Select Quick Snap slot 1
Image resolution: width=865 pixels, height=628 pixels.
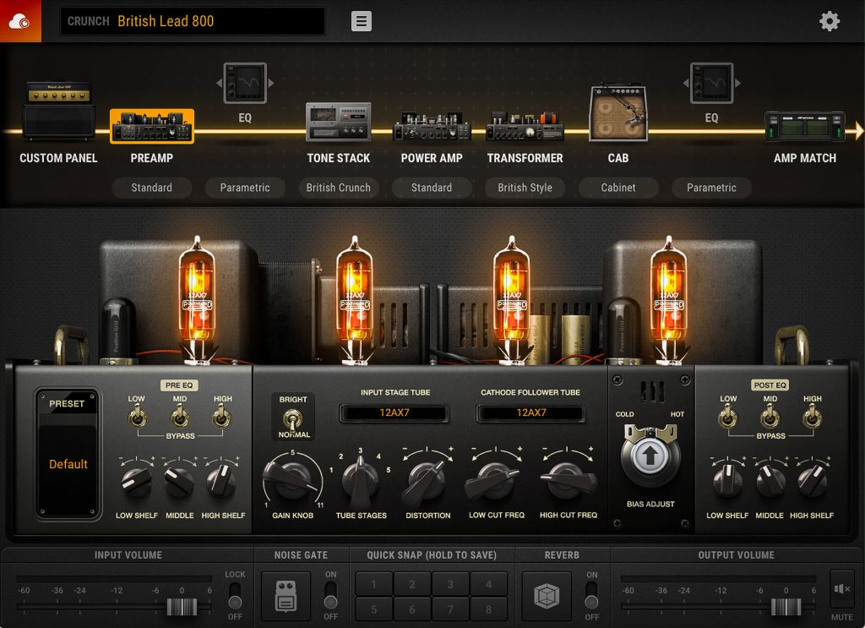pyautogui.click(x=373, y=584)
